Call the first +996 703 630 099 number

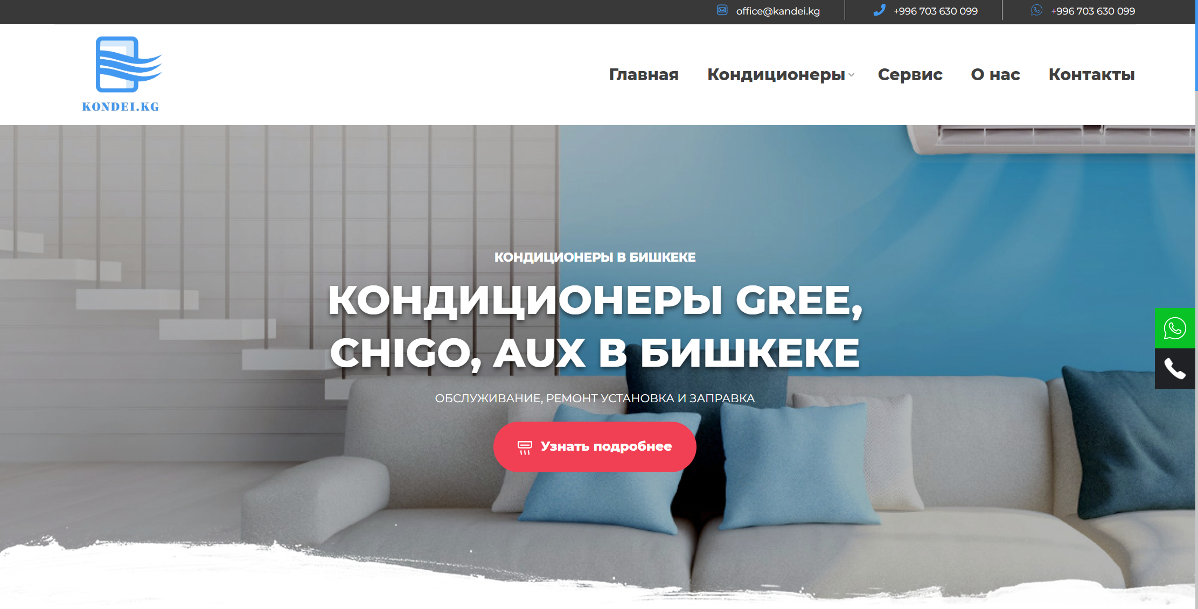tap(935, 11)
